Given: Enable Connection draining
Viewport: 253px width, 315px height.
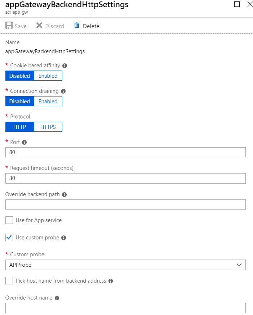Looking at the screenshot, I should coord(48,101).
